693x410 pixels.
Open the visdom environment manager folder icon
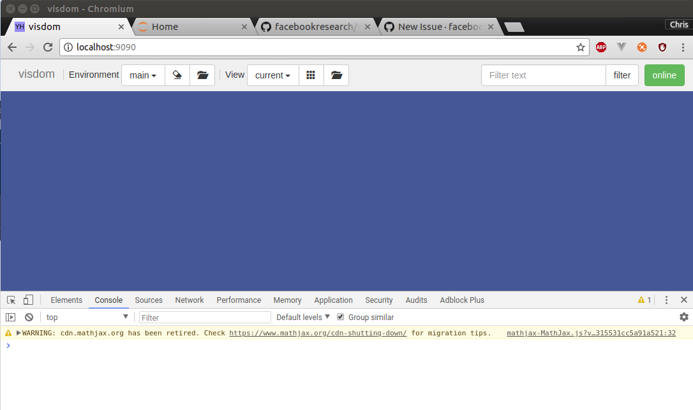[x=202, y=75]
